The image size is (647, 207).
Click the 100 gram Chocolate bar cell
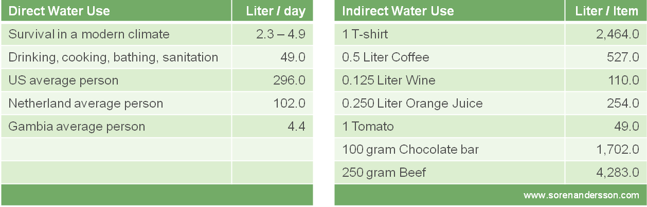tap(410, 150)
